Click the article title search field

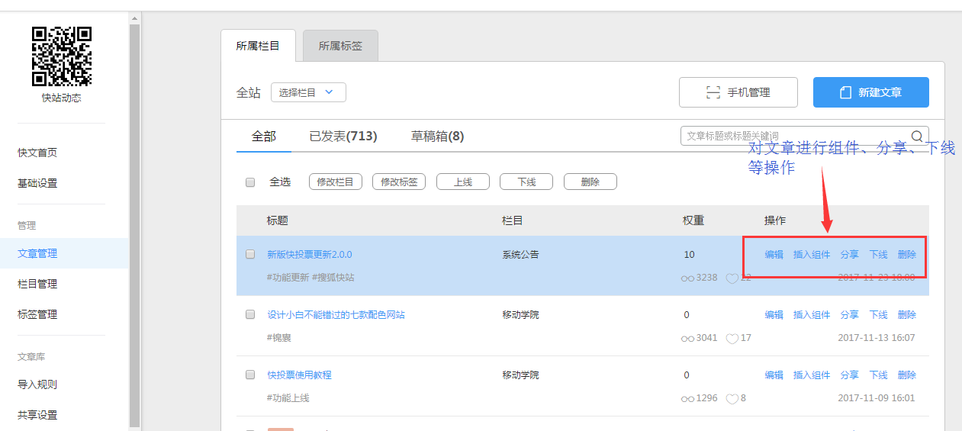(x=793, y=136)
